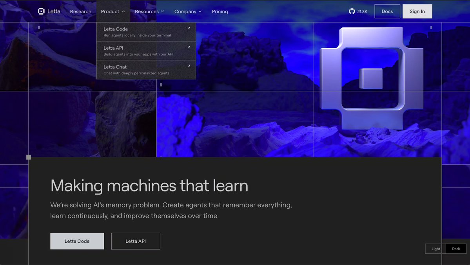Open the Research page from navbar

(81, 11)
